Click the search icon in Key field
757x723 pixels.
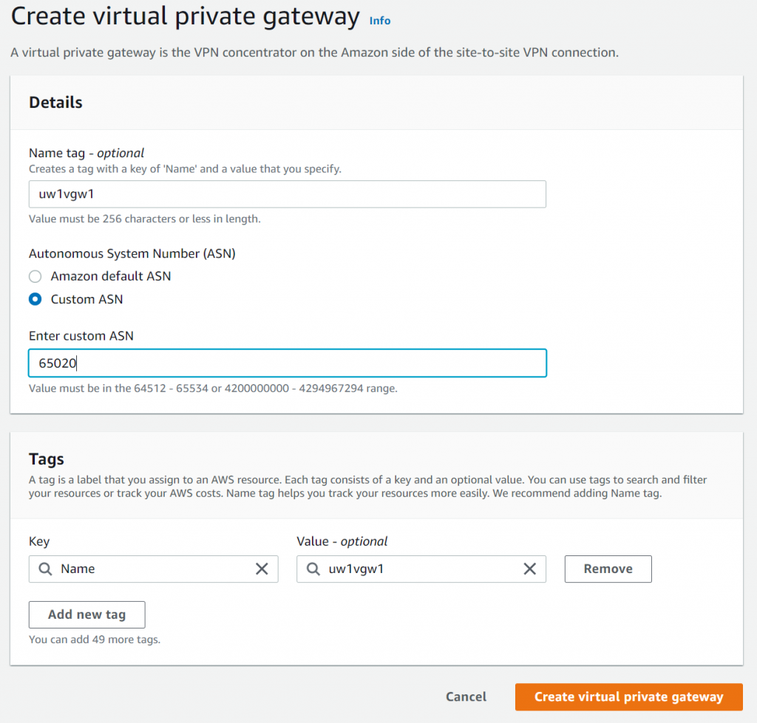[45, 569]
